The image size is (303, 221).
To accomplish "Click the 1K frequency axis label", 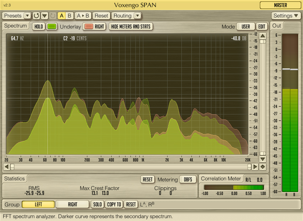I will point(143,160).
